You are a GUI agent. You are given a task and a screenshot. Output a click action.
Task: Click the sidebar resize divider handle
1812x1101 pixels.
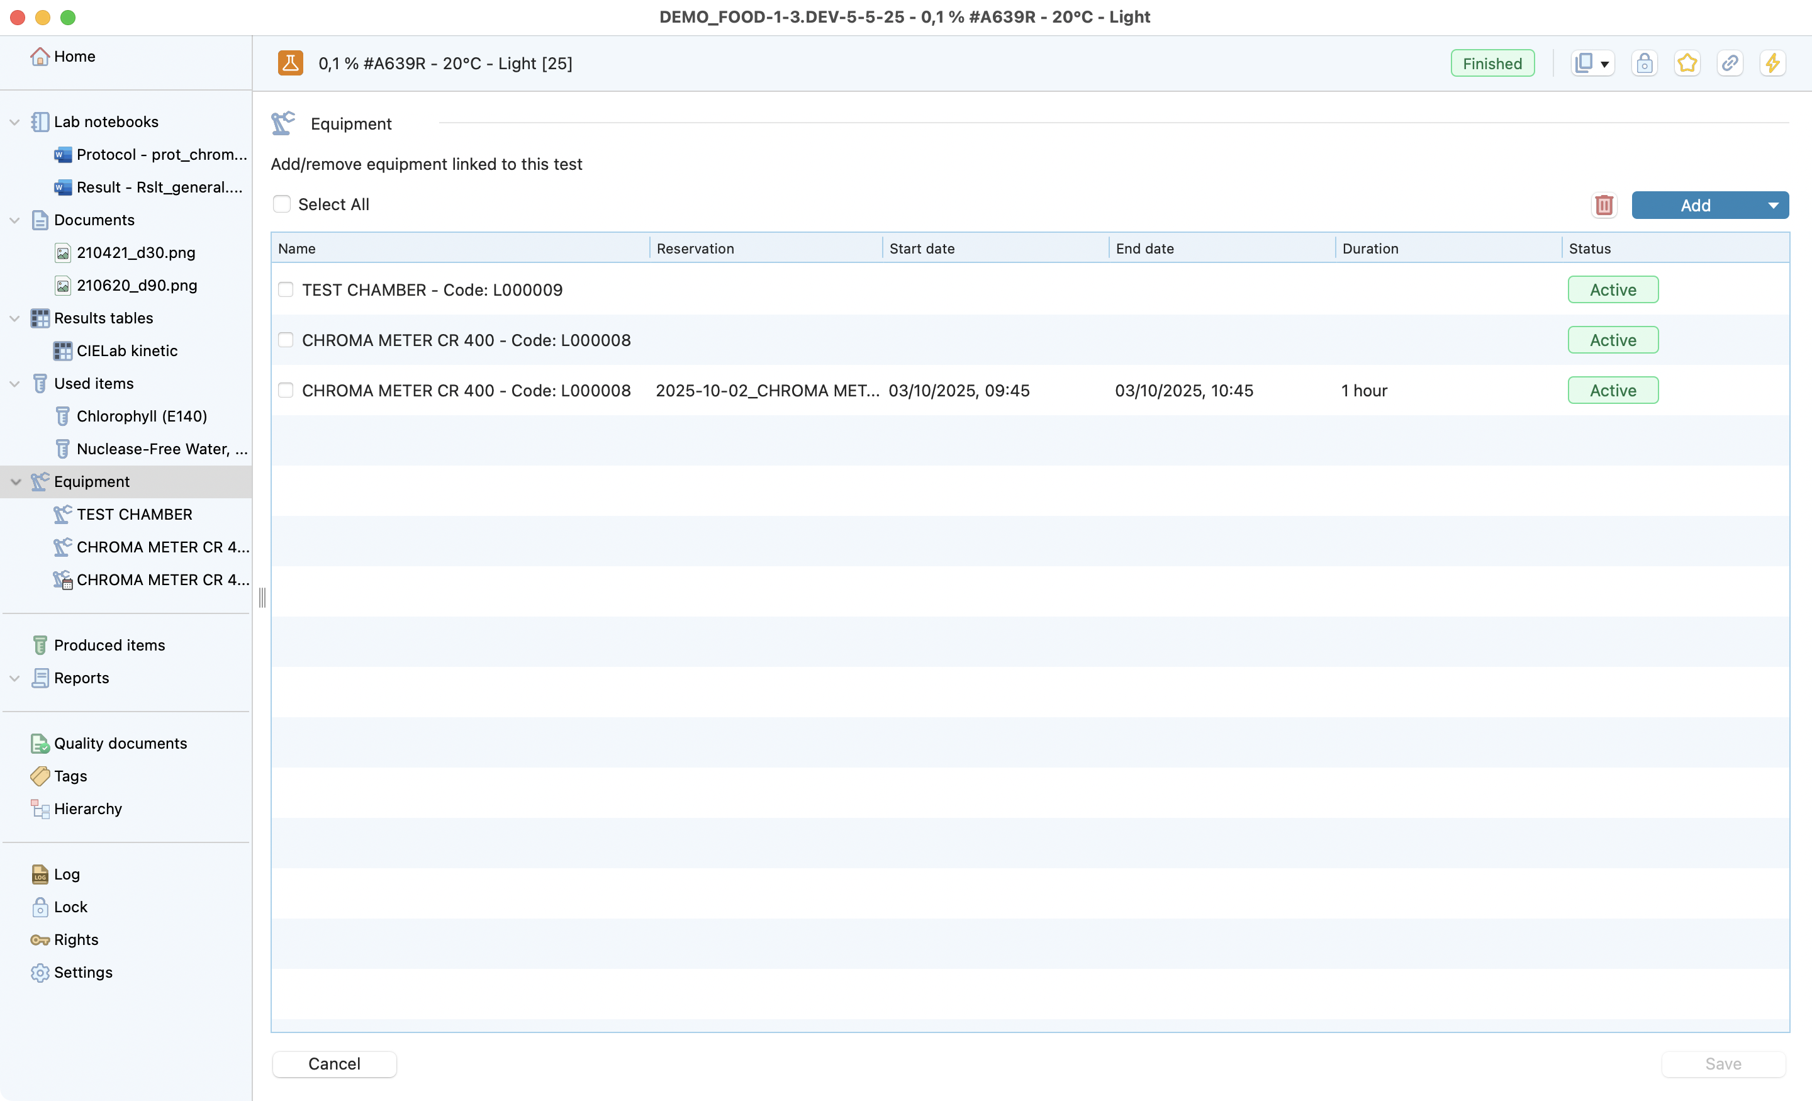point(262,597)
